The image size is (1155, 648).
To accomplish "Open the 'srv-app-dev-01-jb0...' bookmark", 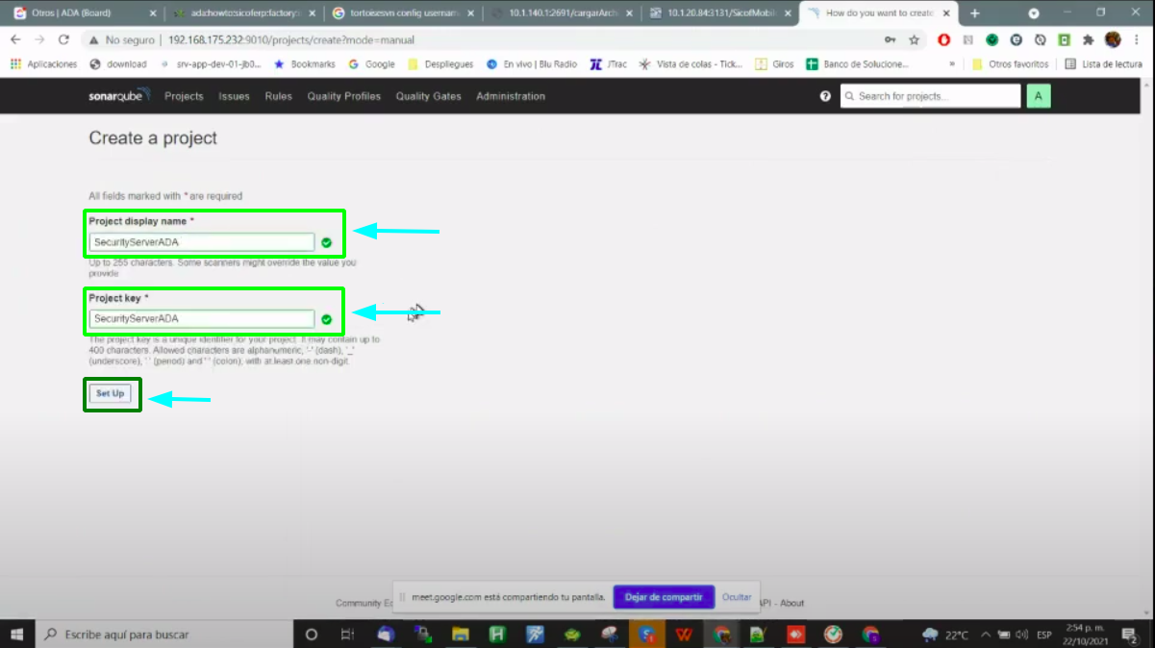I will 210,64.
